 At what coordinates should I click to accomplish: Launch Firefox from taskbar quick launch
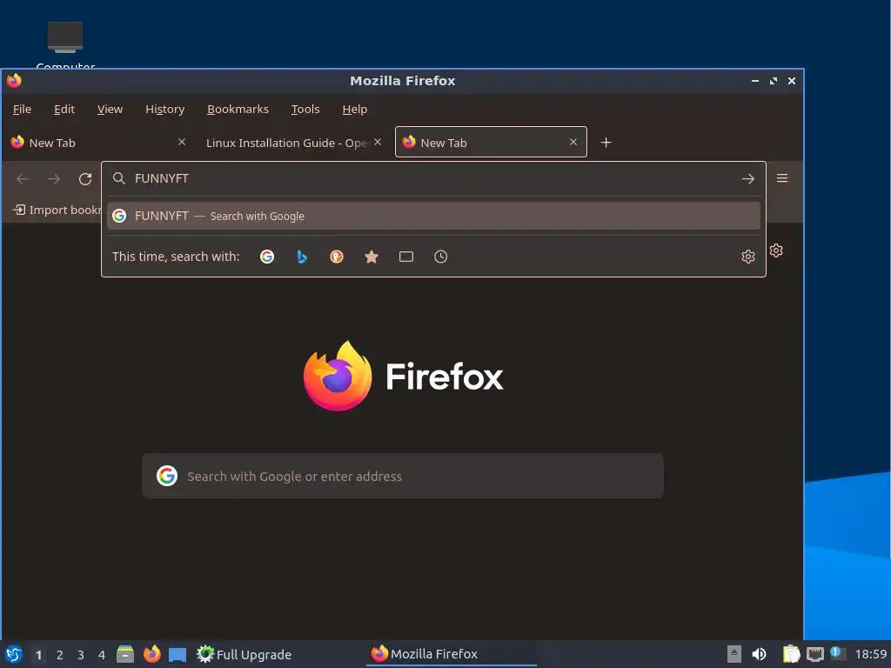coord(151,654)
